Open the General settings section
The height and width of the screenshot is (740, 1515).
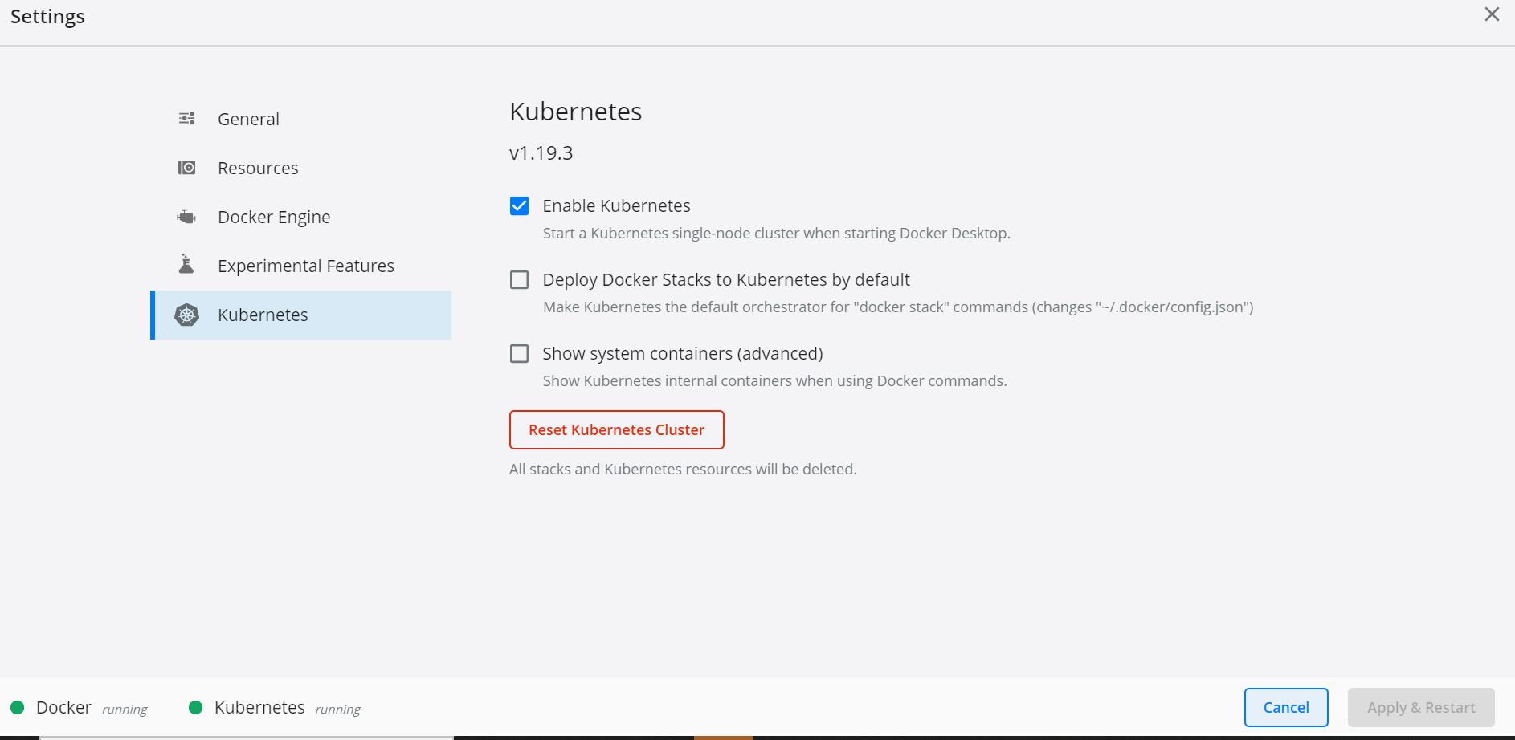248,120
